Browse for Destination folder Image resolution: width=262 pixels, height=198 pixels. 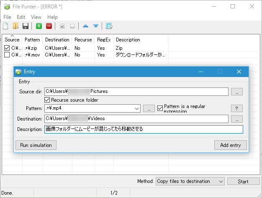point(237,119)
